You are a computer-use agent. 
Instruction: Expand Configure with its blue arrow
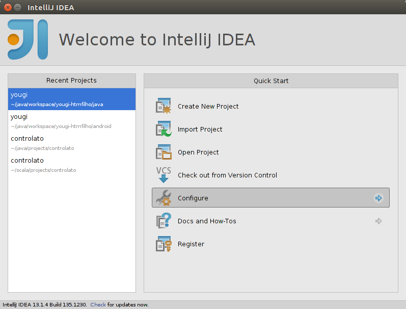pyautogui.click(x=378, y=198)
